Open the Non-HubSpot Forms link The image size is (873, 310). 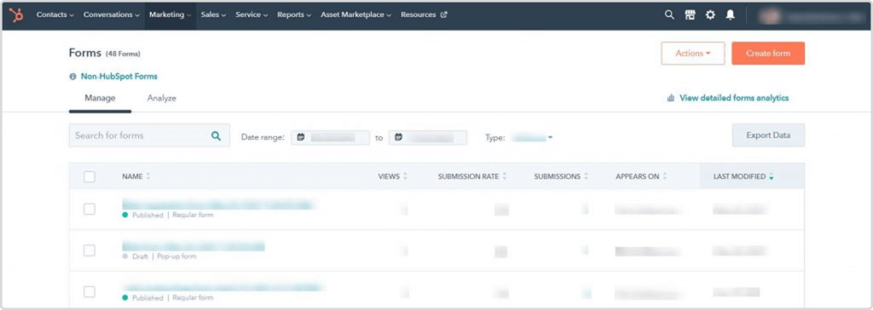[x=119, y=77]
